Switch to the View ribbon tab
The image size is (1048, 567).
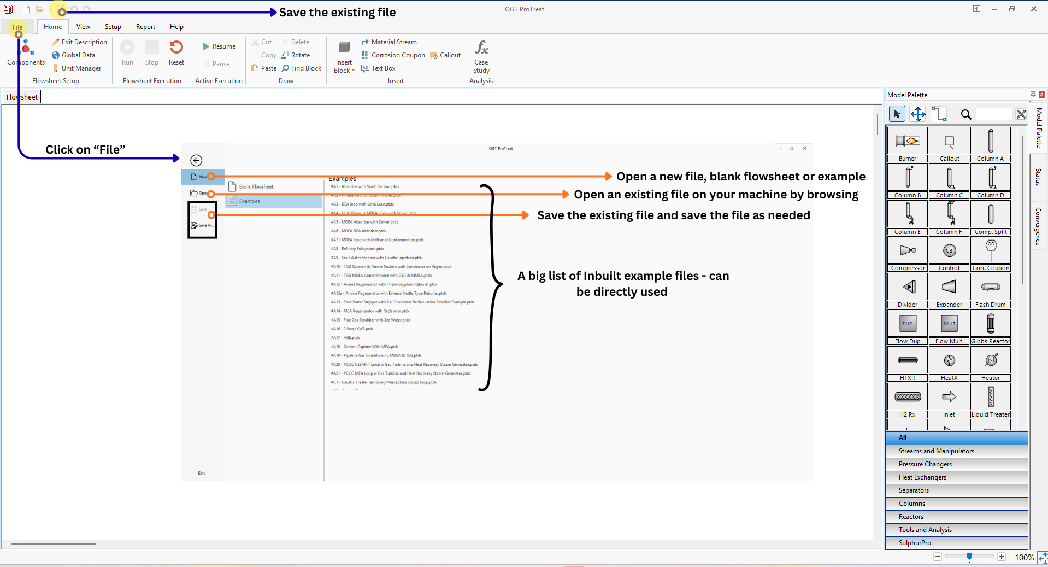83,27
